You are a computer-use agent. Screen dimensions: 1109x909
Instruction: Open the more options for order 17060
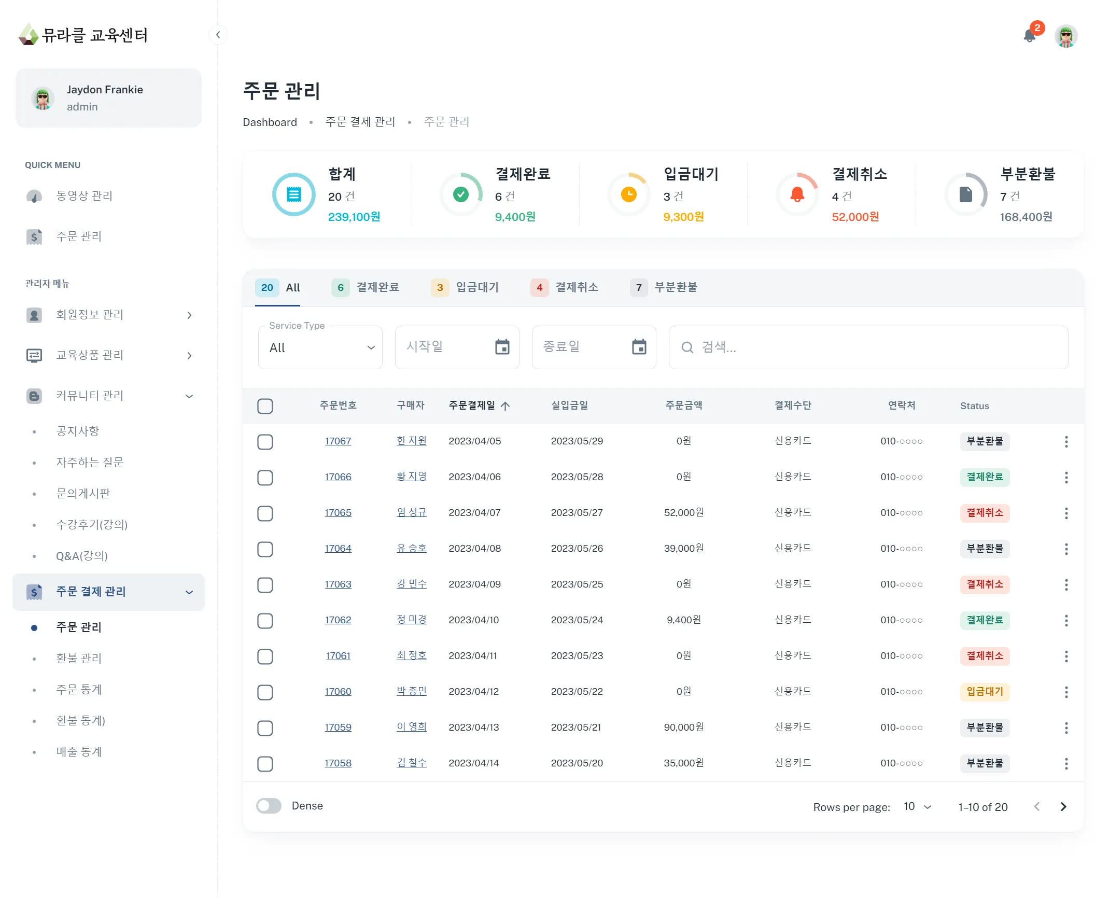coord(1066,692)
